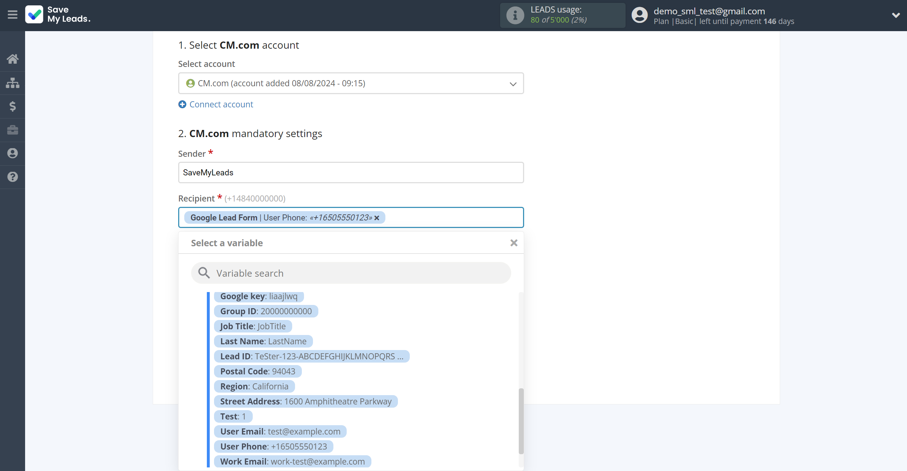Click the variable list scrollbar
This screenshot has width=907, height=471.
[521, 421]
